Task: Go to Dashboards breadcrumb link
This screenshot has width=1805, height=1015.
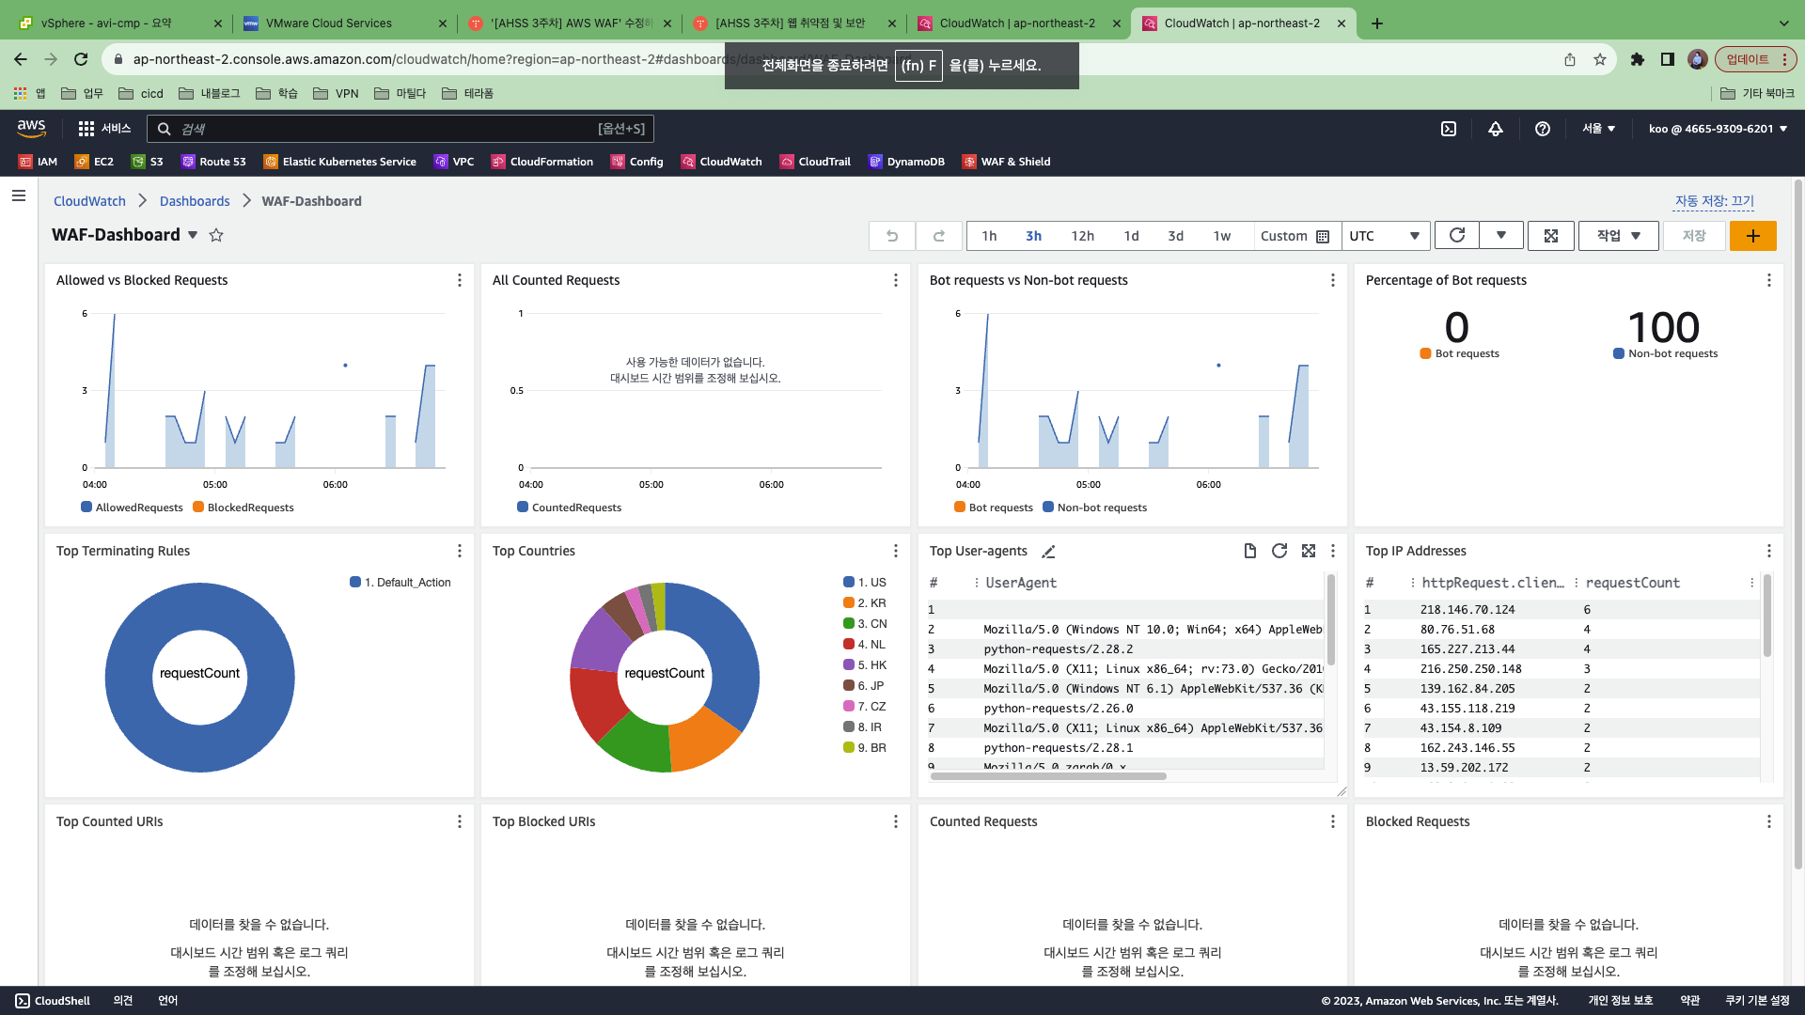Action: click(x=195, y=201)
